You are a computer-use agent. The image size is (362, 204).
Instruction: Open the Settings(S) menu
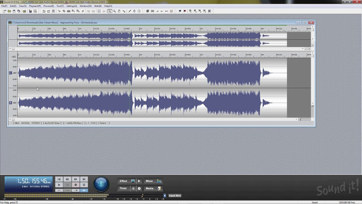click(72, 6)
